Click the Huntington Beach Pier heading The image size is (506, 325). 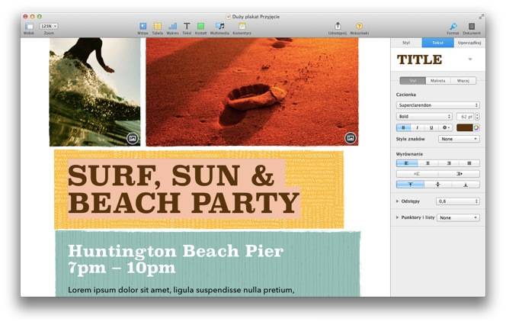coord(176,251)
